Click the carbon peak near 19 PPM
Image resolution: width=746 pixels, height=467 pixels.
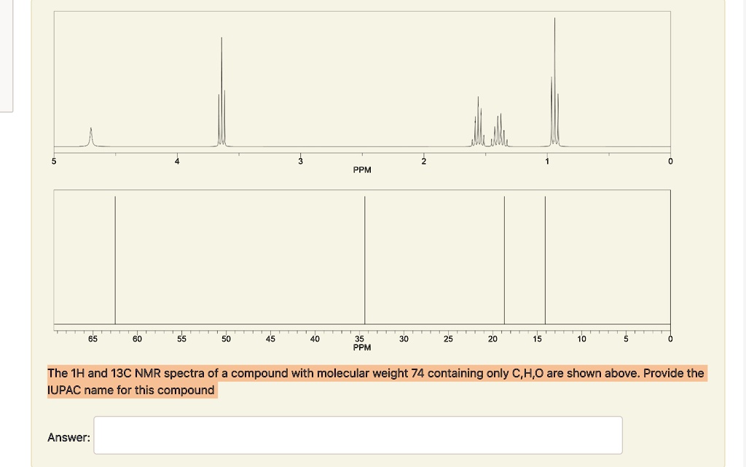coord(504,255)
